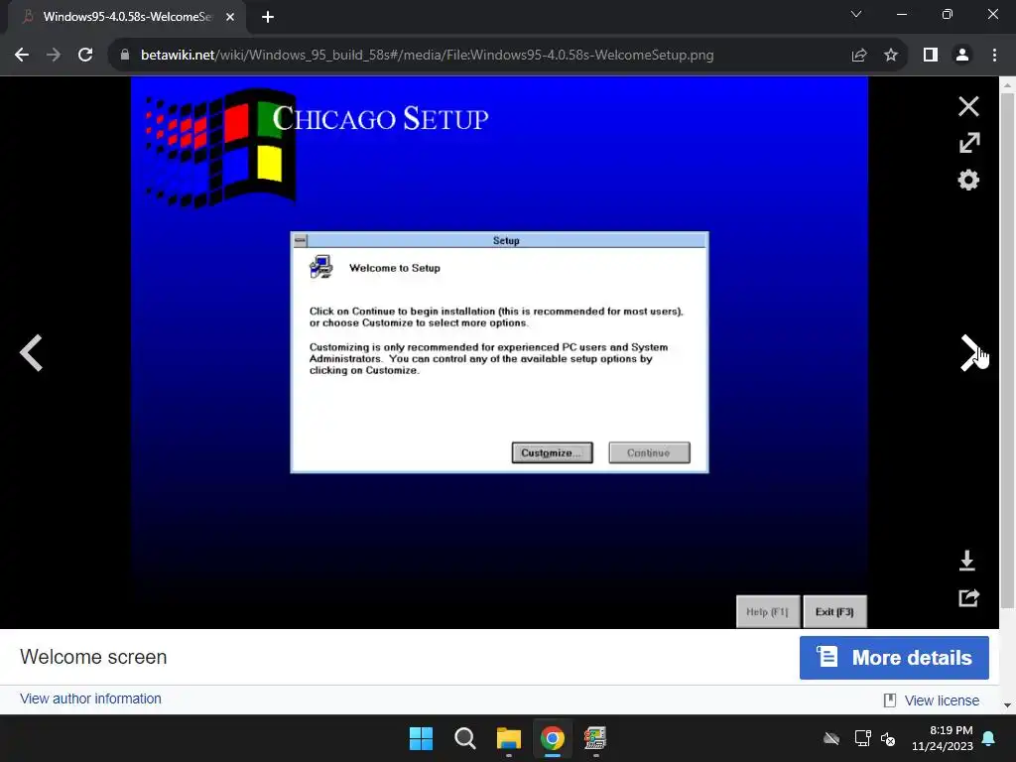Open the Windows Start menu
This screenshot has width=1016, height=762.
(421, 738)
